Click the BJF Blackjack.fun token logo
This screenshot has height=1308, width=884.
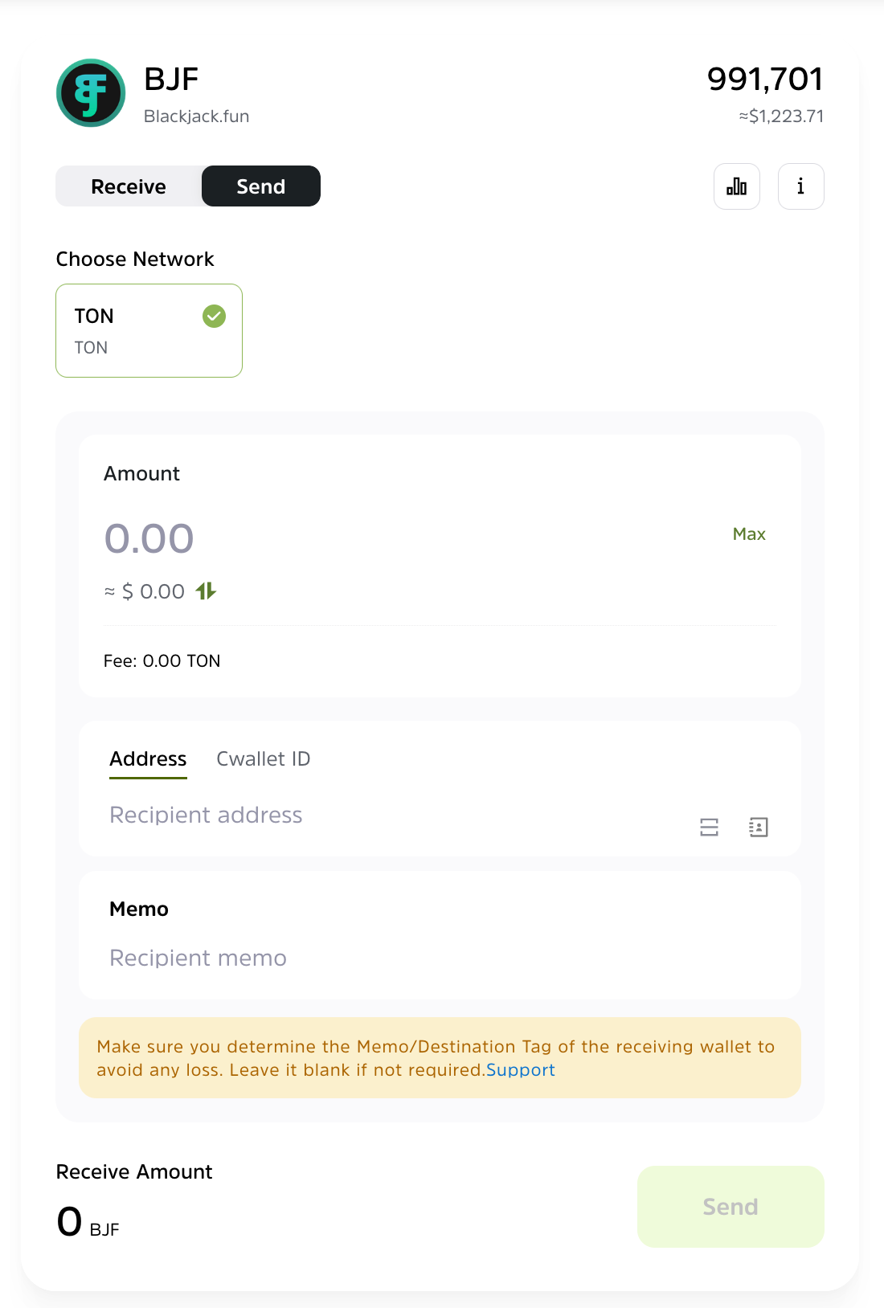coord(91,93)
